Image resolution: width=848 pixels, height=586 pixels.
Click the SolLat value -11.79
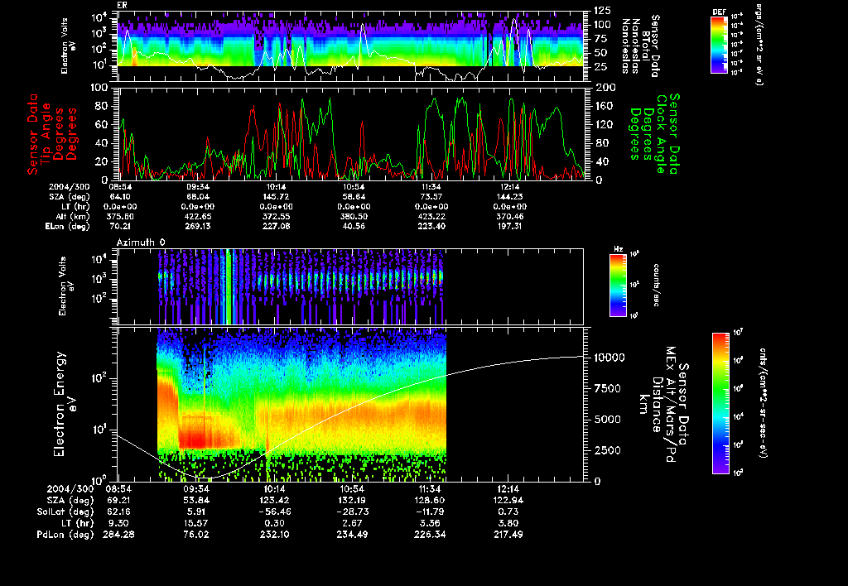(430, 512)
